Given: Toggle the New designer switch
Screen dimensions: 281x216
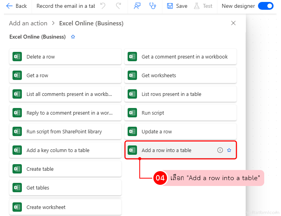Looking at the screenshot, I should pyautogui.click(x=265, y=6).
